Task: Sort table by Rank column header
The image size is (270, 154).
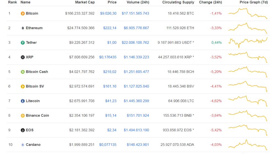Action: click(x=13, y=2)
